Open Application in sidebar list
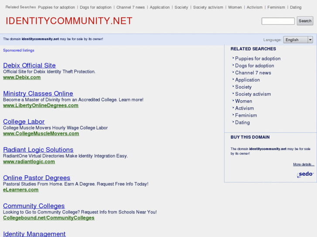Image resolution: width=317 pixels, height=237 pixels. [x=247, y=80]
